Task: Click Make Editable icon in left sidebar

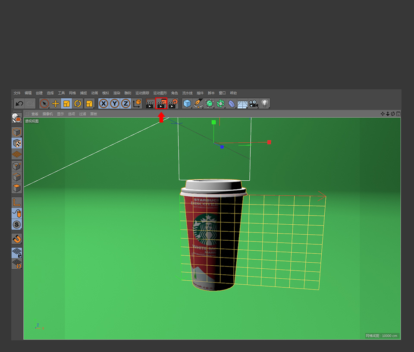Action: click(x=17, y=118)
